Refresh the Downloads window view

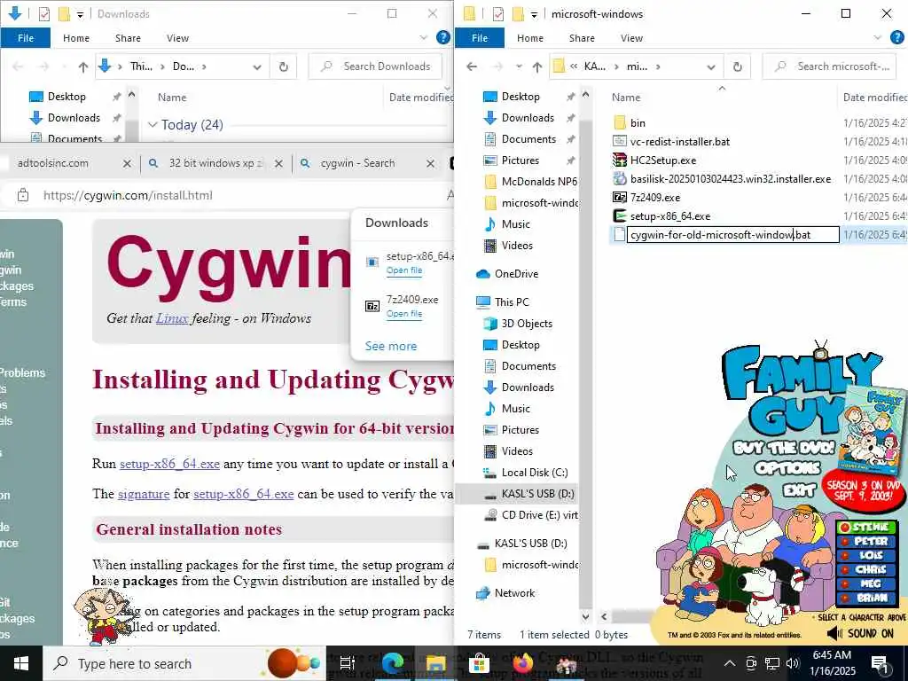click(283, 67)
